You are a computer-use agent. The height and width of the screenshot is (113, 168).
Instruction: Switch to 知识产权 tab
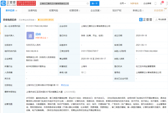117,10
